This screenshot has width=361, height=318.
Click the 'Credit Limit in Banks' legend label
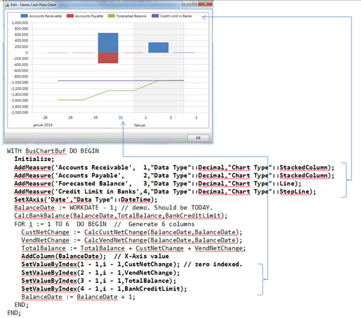(x=176, y=16)
